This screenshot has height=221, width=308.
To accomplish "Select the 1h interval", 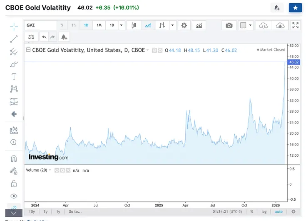I will [x=74, y=25].
